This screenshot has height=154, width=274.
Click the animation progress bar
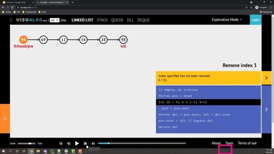point(142,143)
